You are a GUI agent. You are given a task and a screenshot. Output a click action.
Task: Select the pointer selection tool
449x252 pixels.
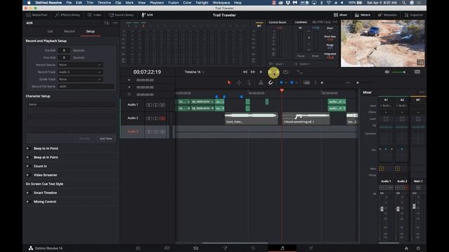pyautogui.click(x=229, y=83)
